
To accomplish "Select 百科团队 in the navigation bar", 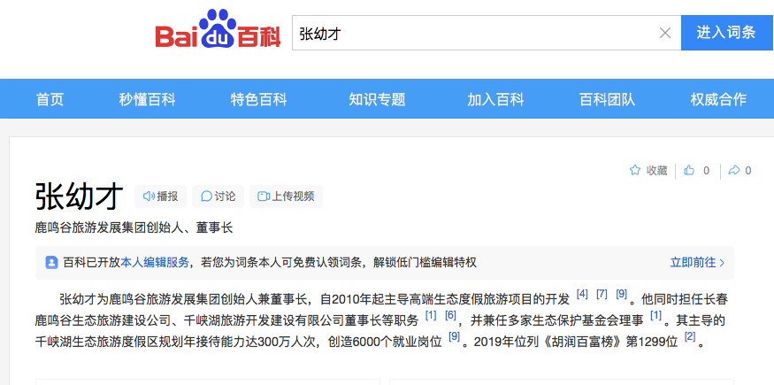I will tap(607, 99).
